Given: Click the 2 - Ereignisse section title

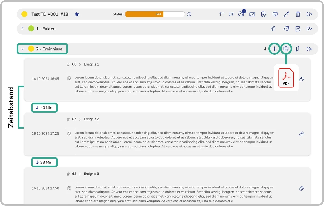Looking at the screenshot, I should pos(49,49).
